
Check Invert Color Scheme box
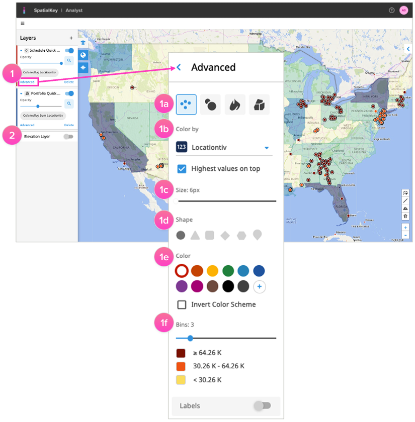pyautogui.click(x=182, y=304)
